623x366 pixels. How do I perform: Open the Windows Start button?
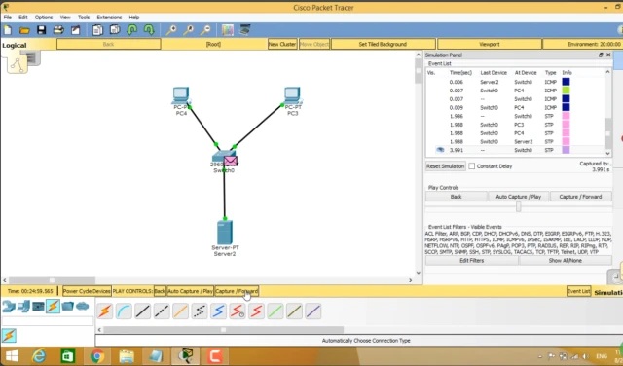[12, 356]
